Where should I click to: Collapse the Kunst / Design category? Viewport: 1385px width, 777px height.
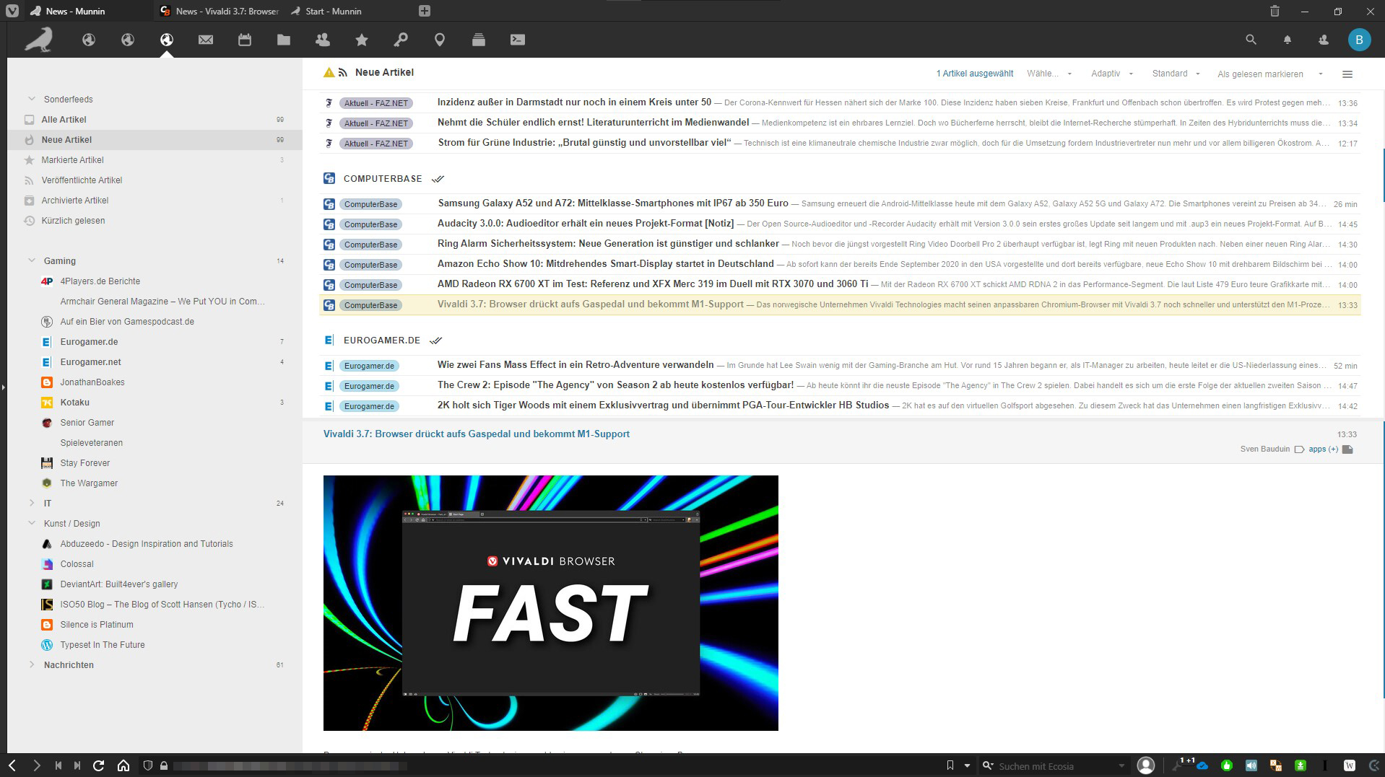coord(32,523)
